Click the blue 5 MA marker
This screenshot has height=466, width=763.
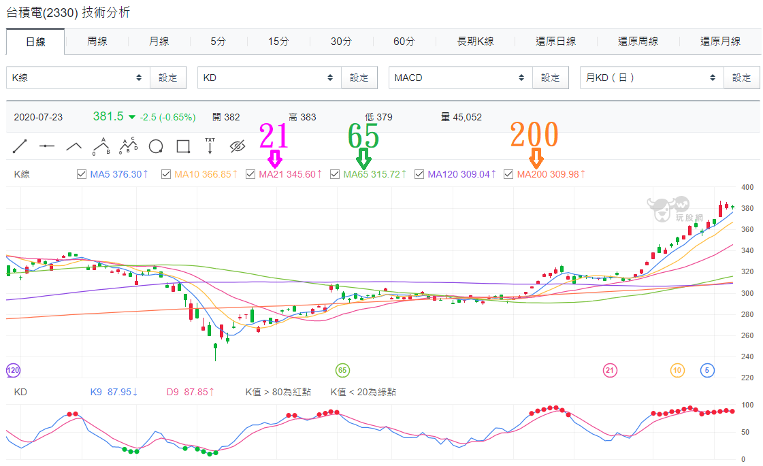(707, 370)
